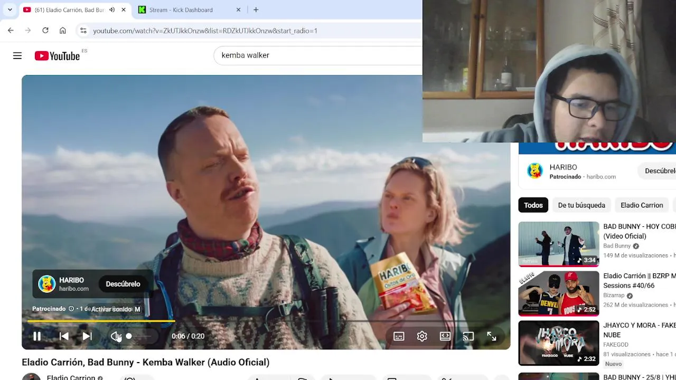
Task: Go back in the browser
Action: (x=11, y=31)
